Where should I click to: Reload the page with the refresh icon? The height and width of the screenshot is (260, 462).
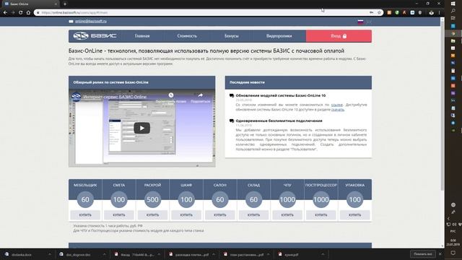[x=21, y=13]
